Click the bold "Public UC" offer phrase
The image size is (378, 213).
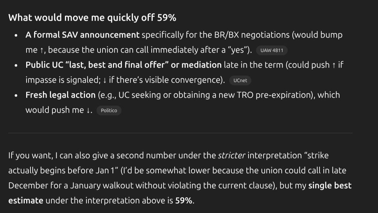[123, 65]
